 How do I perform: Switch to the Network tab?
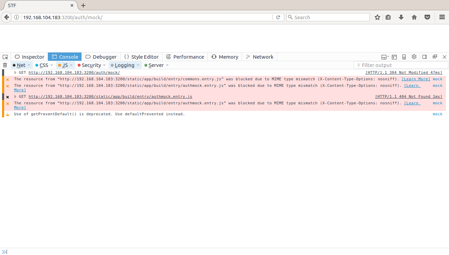[259, 57]
